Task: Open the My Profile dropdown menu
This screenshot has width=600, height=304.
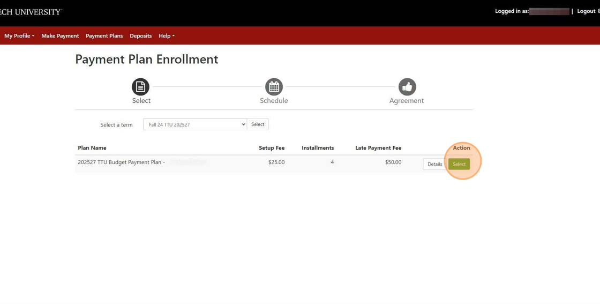Action: 19,35
